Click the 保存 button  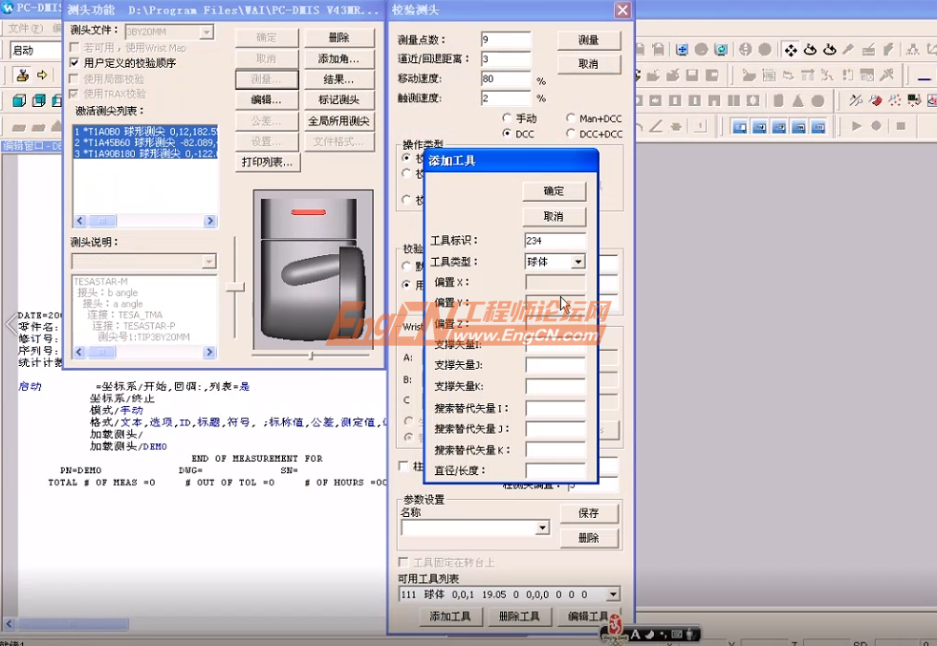pos(589,513)
